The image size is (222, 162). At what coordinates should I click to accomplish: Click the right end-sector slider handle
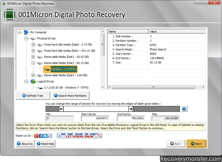pyautogui.click(x=131, y=109)
